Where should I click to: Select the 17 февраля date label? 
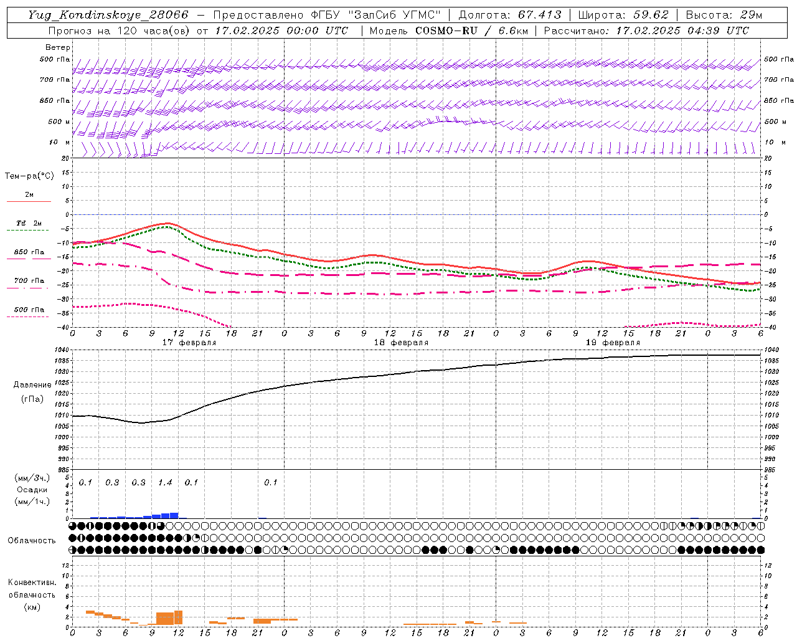tap(189, 343)
